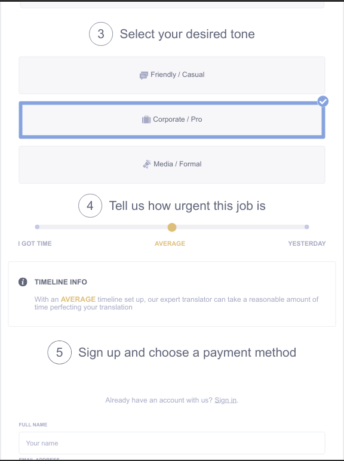344x461 pixels.
Task: Click the TIMELINE INFO box
Action: pos(172,294)
